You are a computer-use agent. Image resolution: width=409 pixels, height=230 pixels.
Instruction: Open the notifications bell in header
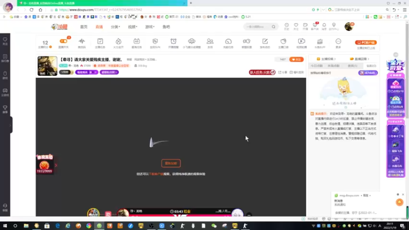[x=324, y=25]
